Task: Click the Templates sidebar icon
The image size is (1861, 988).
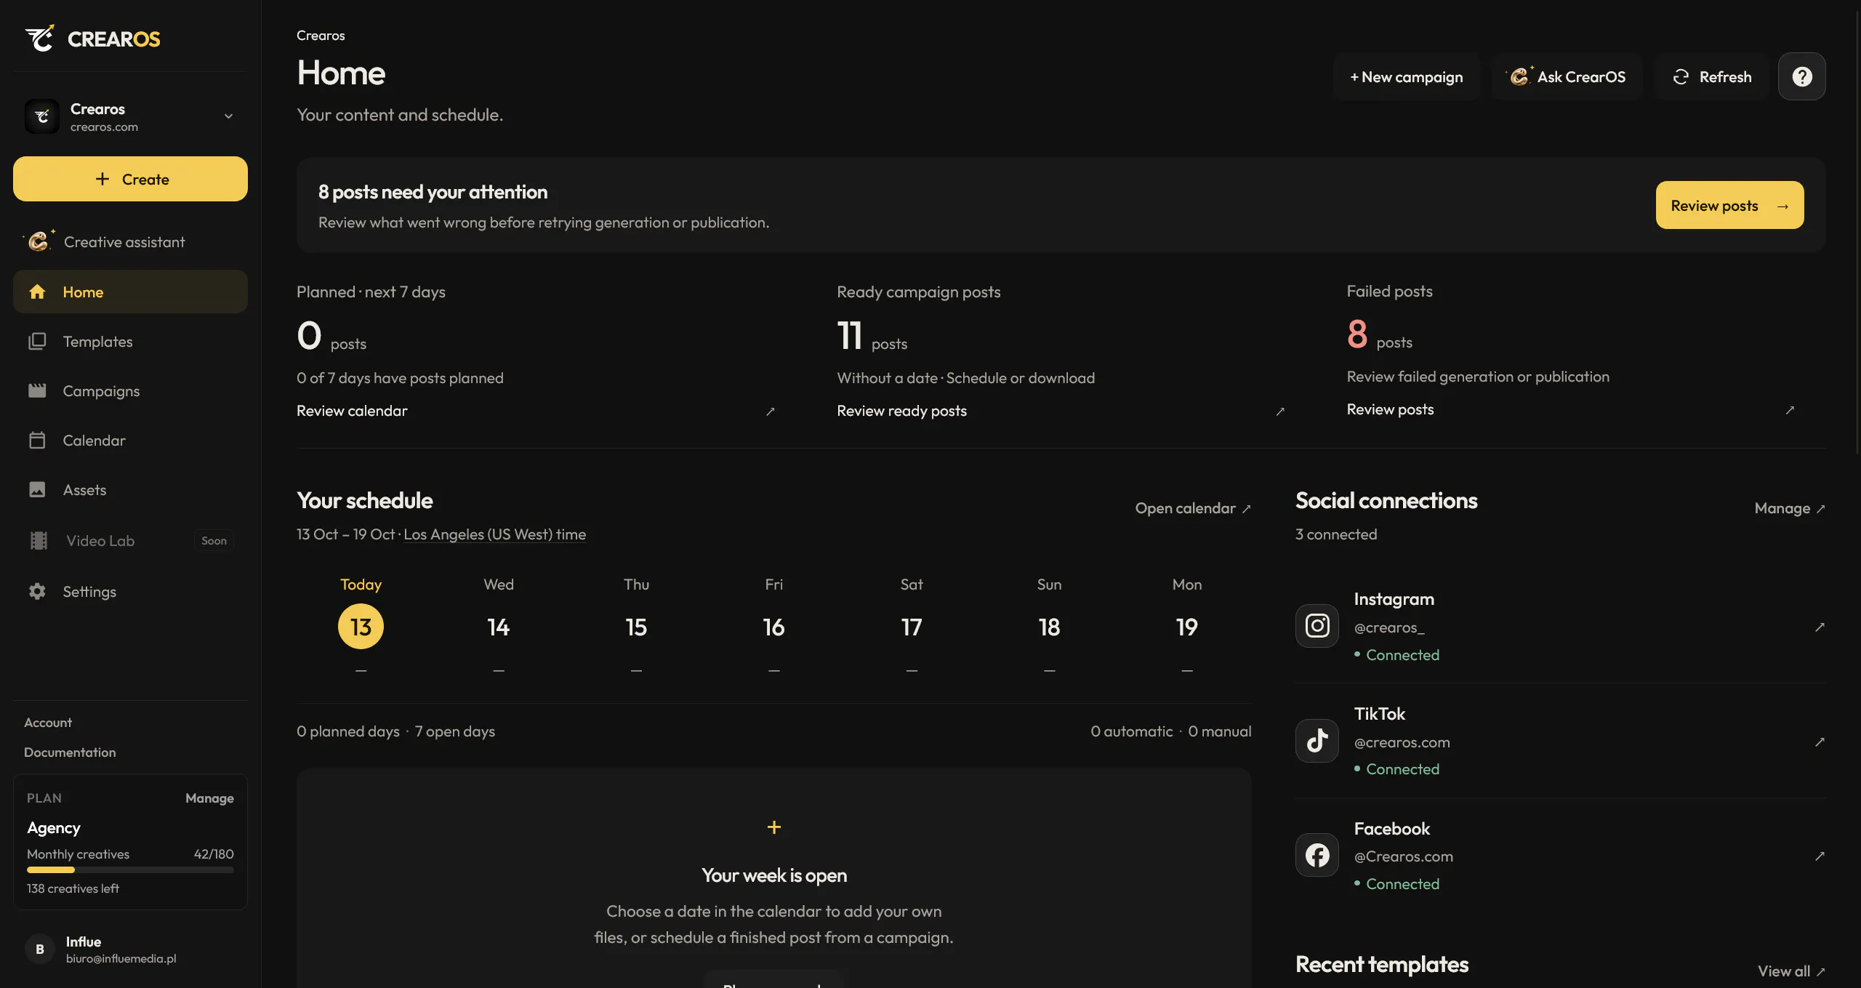Action: pos(37,342)
